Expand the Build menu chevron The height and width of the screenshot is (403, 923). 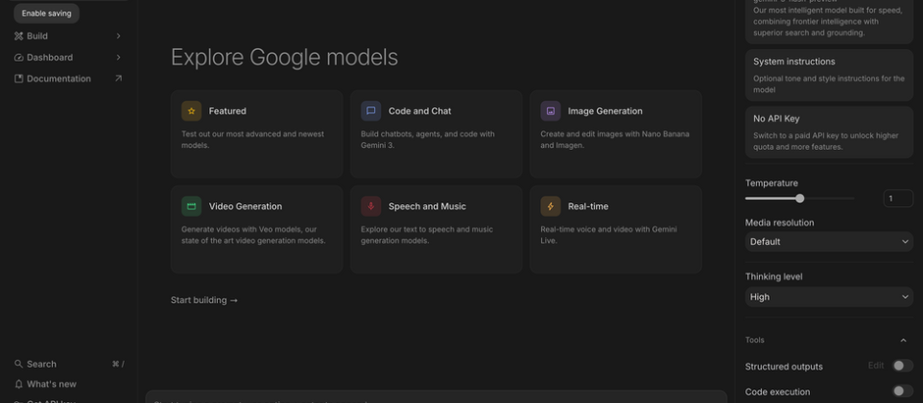point(118,36)
